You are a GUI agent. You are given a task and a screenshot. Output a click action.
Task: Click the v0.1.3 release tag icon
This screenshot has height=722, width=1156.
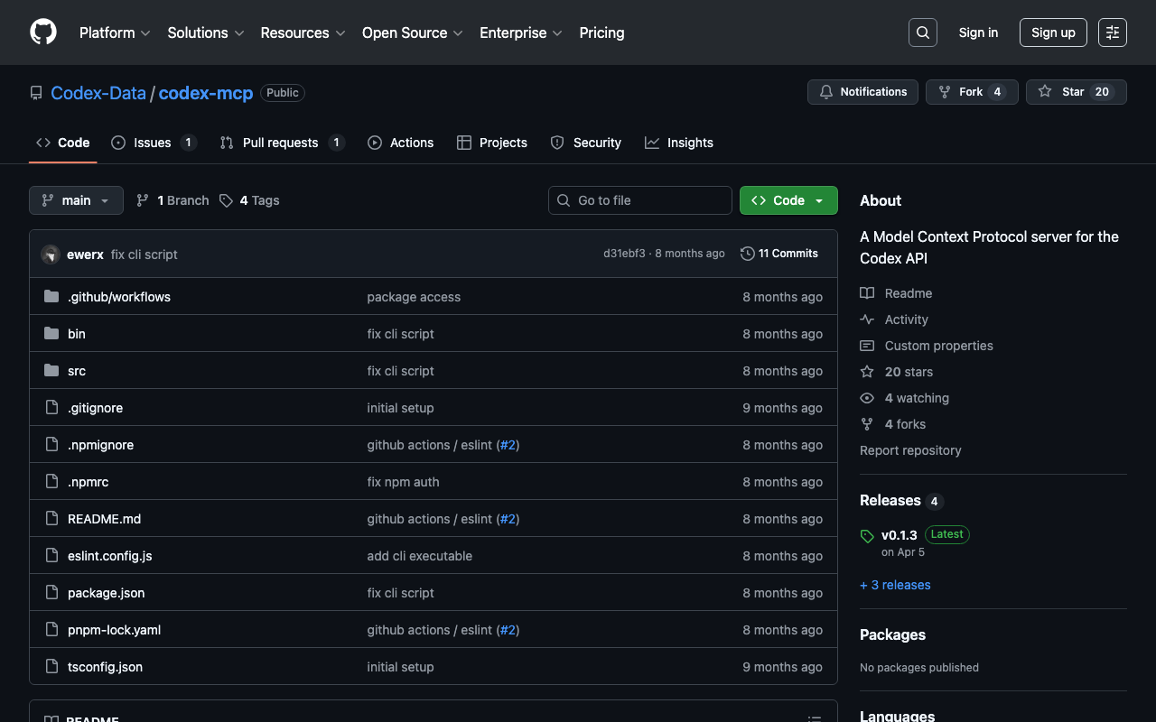(867, 535)
